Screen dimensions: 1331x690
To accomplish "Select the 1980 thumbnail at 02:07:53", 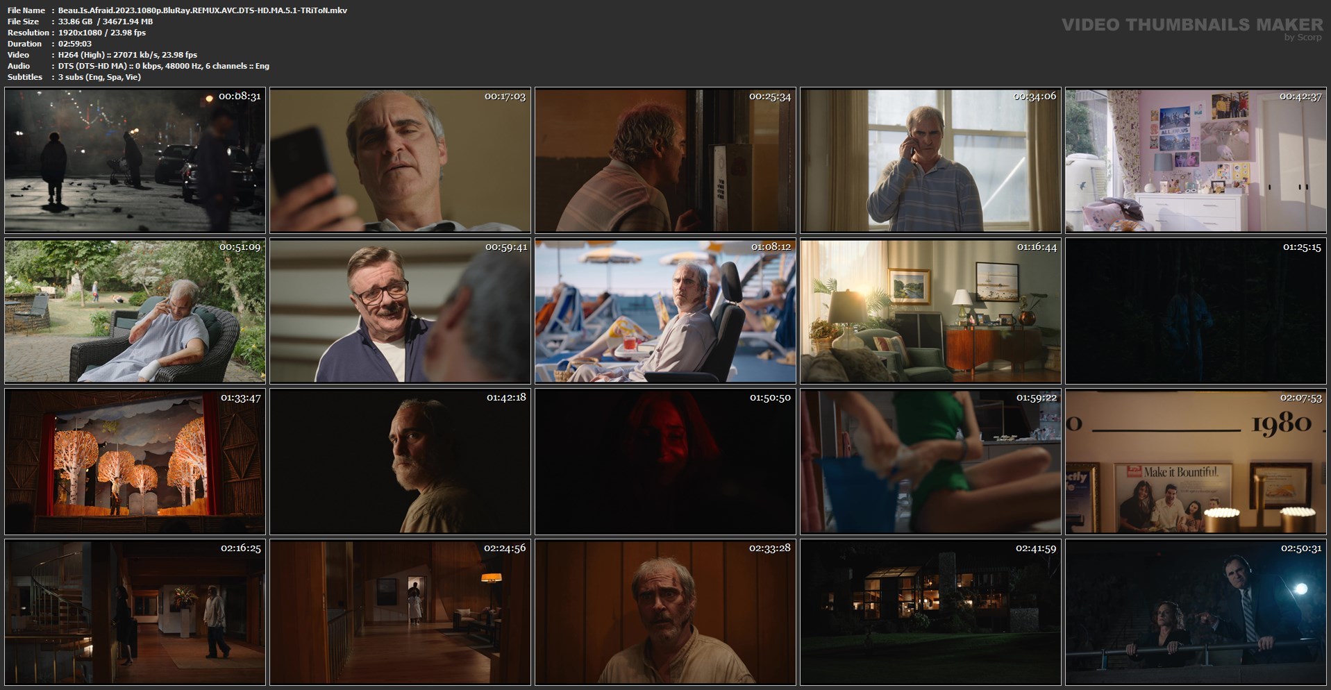I will click(1196, 462).
